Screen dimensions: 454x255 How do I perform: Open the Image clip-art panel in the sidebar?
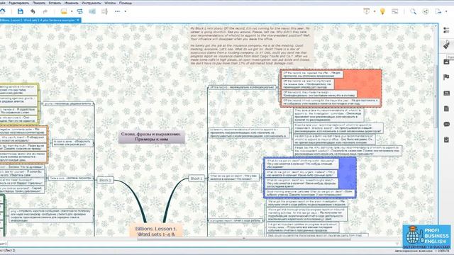click(x=446, y=62)
